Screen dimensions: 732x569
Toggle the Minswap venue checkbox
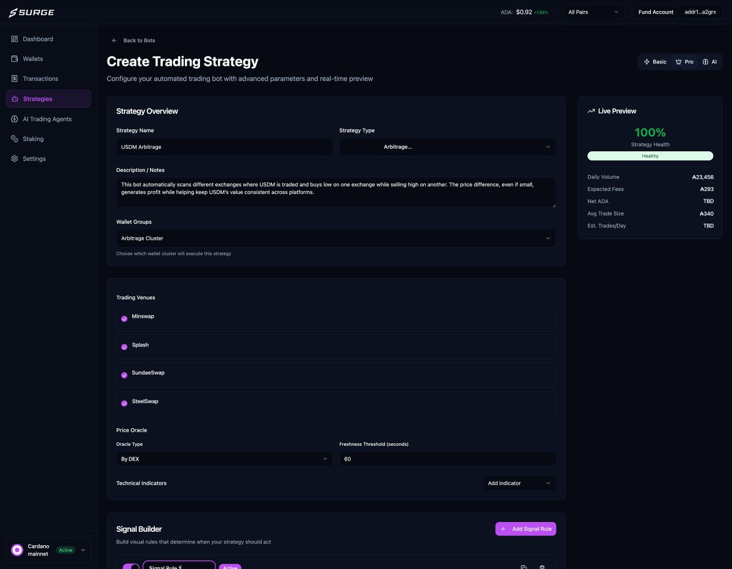(124, 319)
